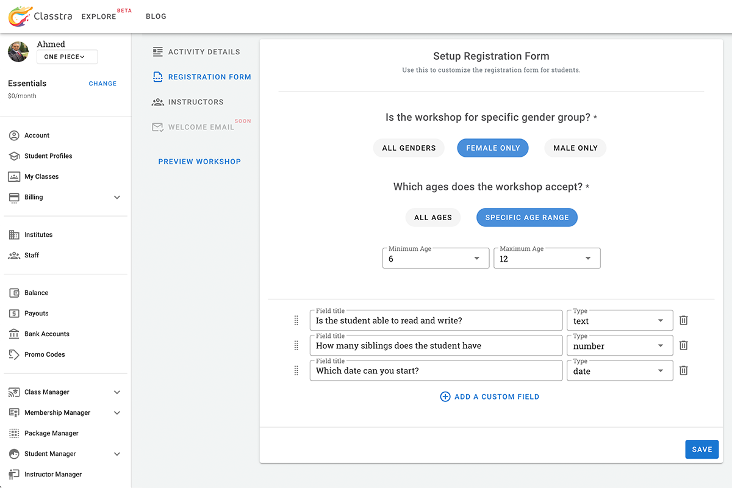The image size is (732, 488).
Task: Remove the 'Which date can you start' field
Action: tap(684, 370)
